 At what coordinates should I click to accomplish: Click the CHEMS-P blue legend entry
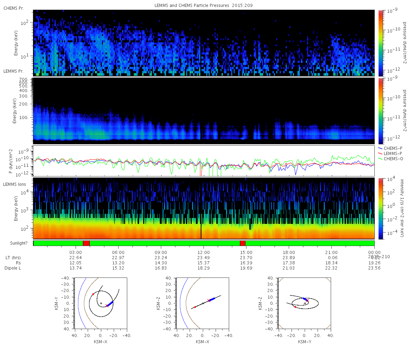pyautogui.click(x=391, y=148)
